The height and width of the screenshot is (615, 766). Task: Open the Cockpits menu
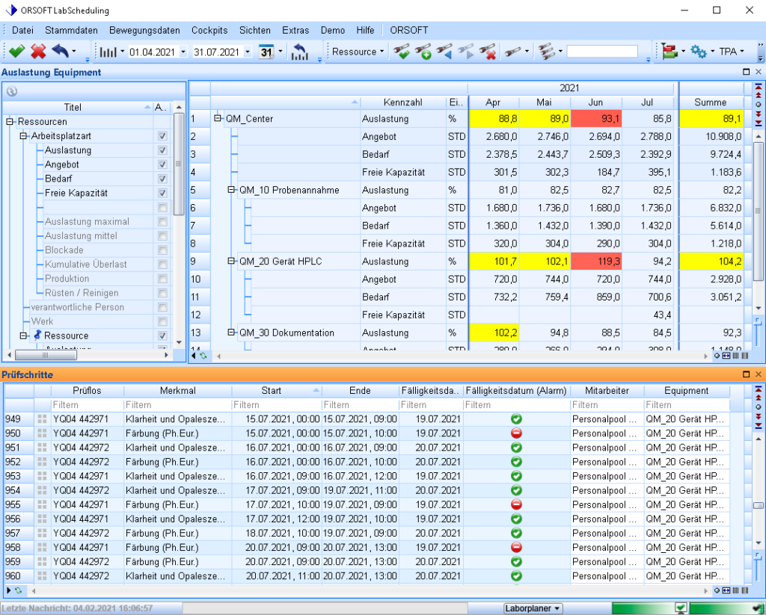tap(209, 30)
